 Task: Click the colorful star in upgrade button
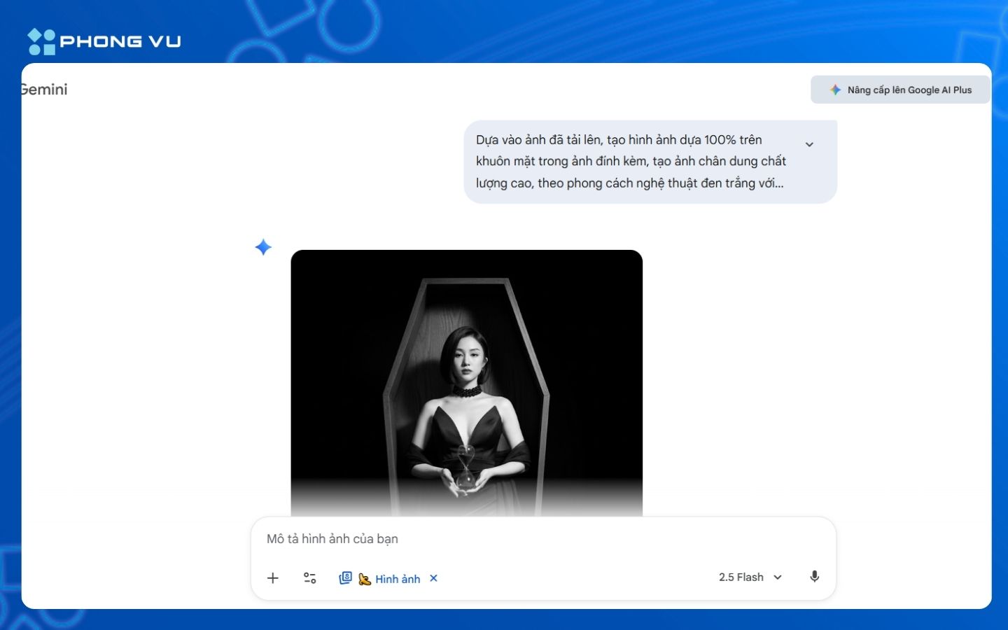point(835,90)
